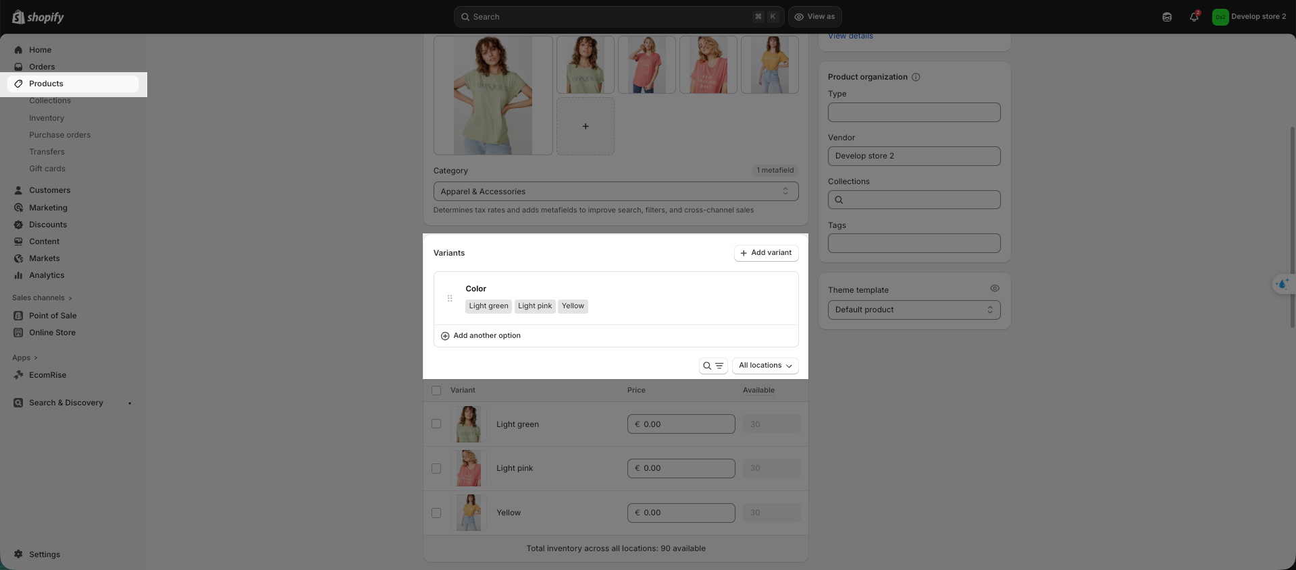Click the Light pink price field
1296x570 pixels.
pyautogui.click(x=681, y=468)
